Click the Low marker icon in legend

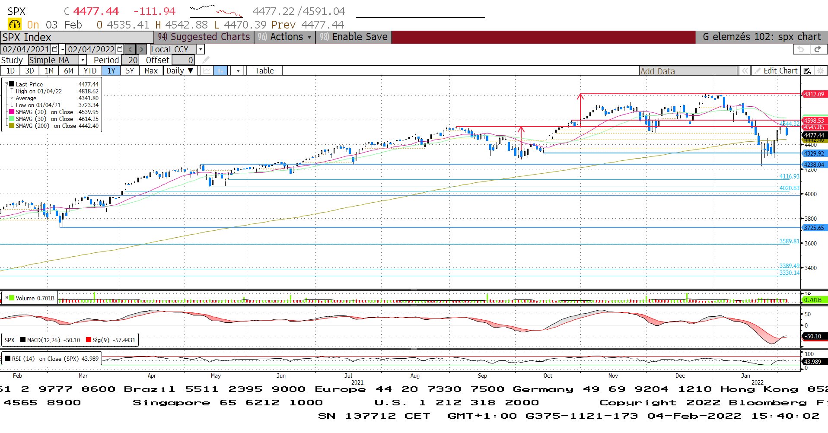(12, 105)
